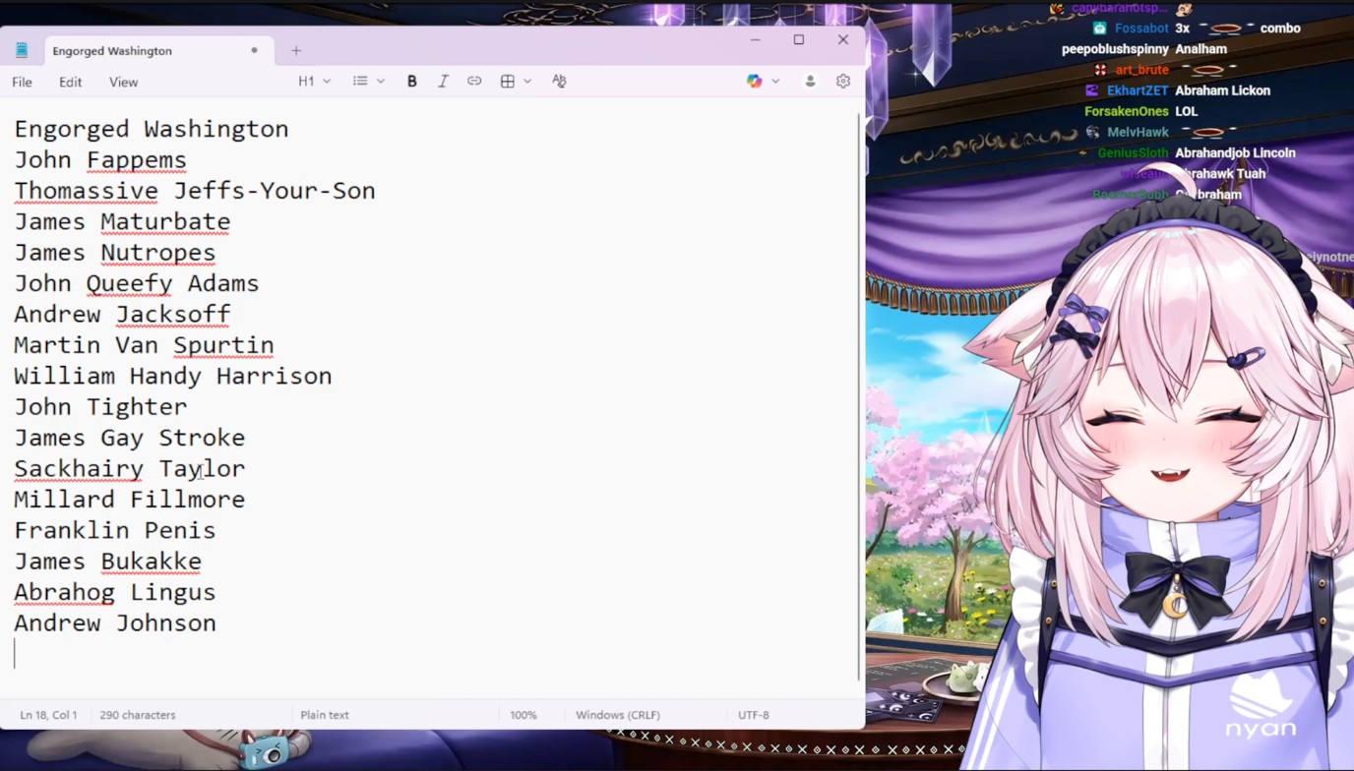Click the line "John Queefy Adams"
Viewport: 1354px width, 771px height.
(137, 284)
